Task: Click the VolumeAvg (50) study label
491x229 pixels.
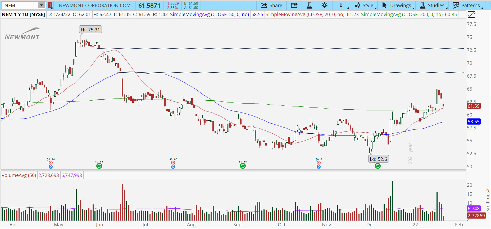Action: pos(19,175)
